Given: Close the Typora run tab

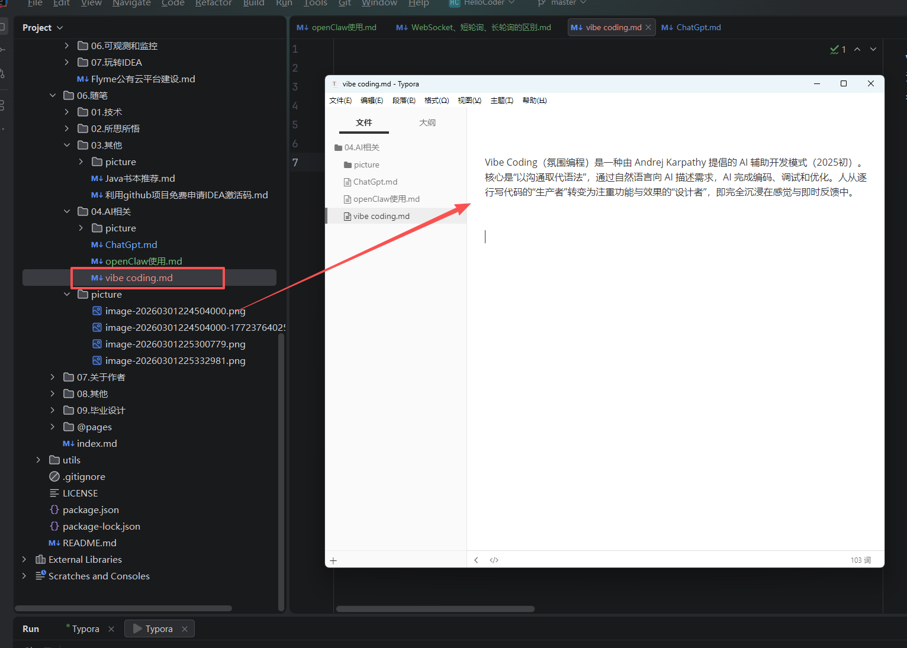Looking at the screenshot, I should coord(185,629).
